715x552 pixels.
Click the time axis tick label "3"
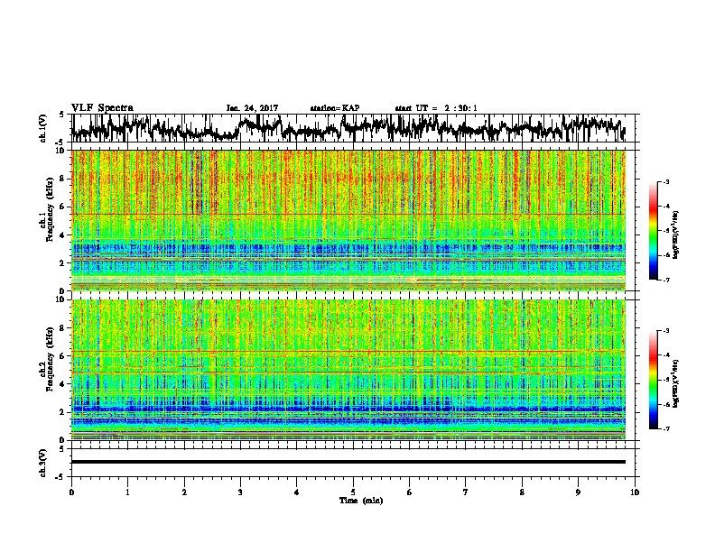click(x=240, y=492)
